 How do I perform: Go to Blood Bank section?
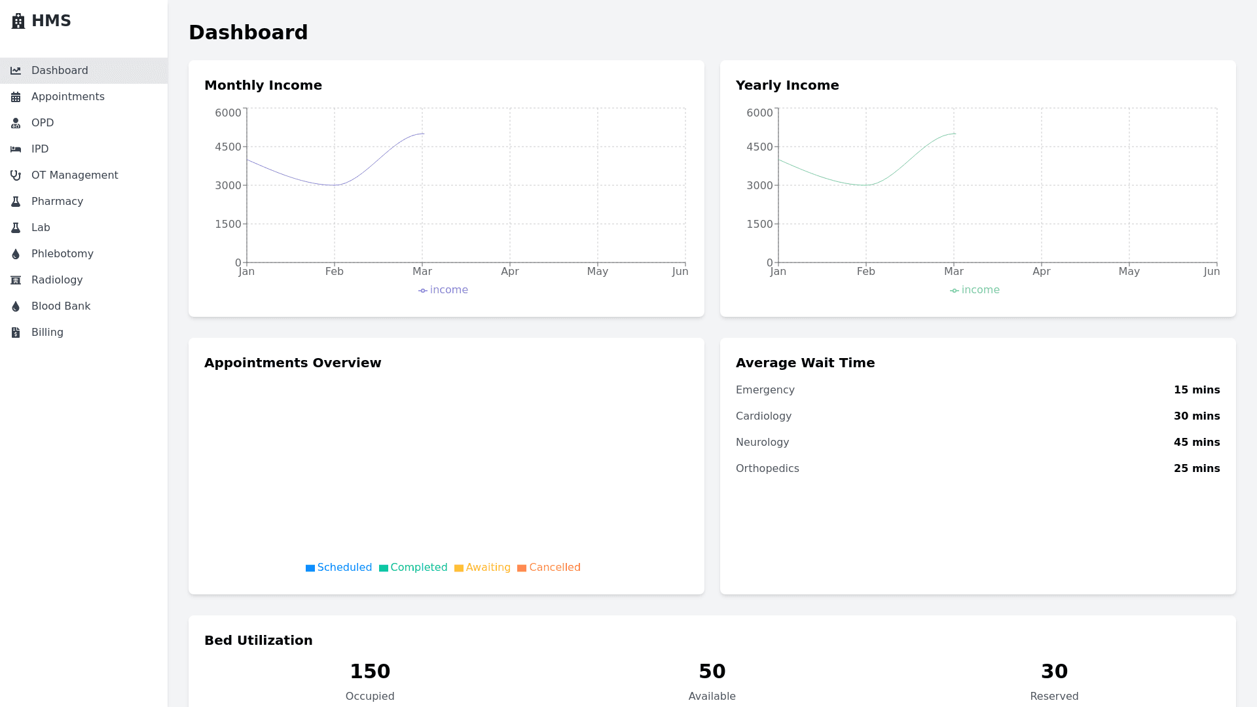pos(61,306)
